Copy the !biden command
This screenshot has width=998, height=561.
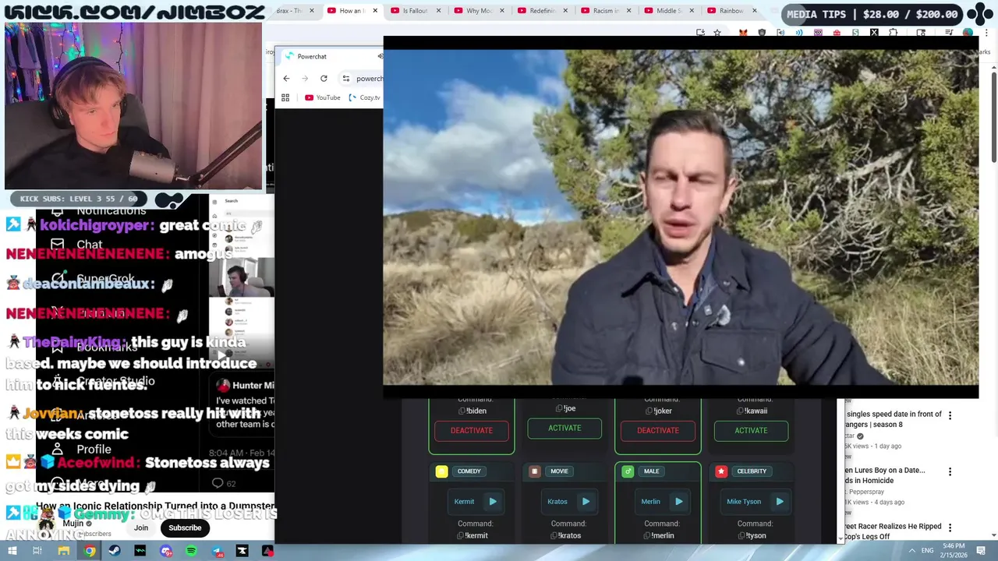point(462,411)
